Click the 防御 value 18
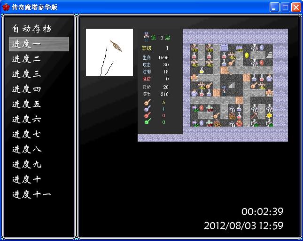 tap(166, 72)
